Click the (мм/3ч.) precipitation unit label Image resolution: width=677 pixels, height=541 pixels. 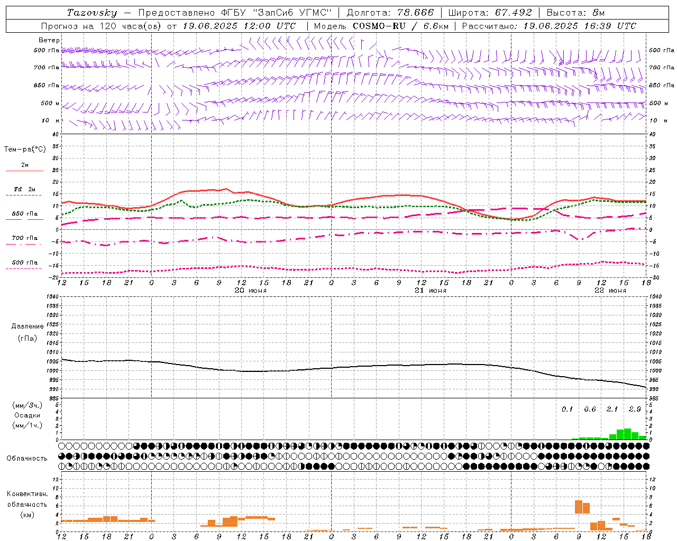[x=28, y=406]
